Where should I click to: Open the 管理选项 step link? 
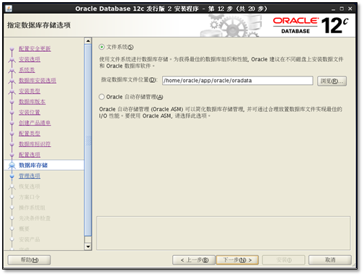click(x=30, y=176)
